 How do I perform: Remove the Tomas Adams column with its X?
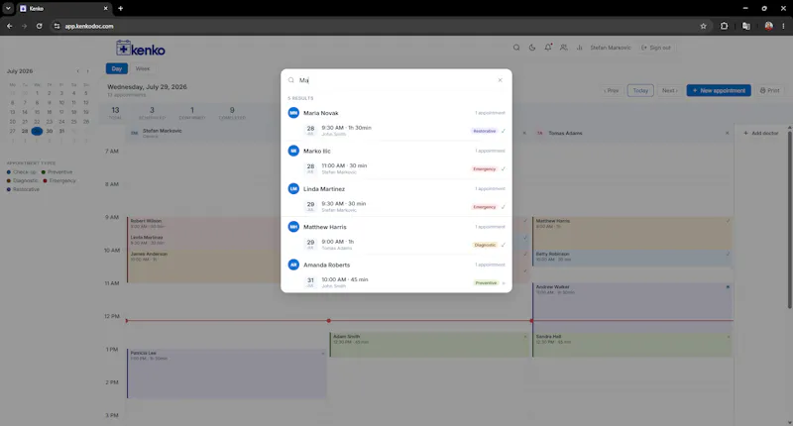[x=728, y=133]
